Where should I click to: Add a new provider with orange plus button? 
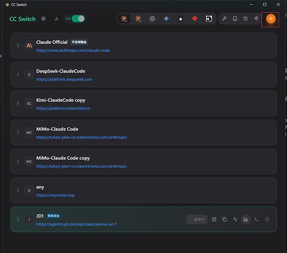pyautogui.click(x=271, y=19)
